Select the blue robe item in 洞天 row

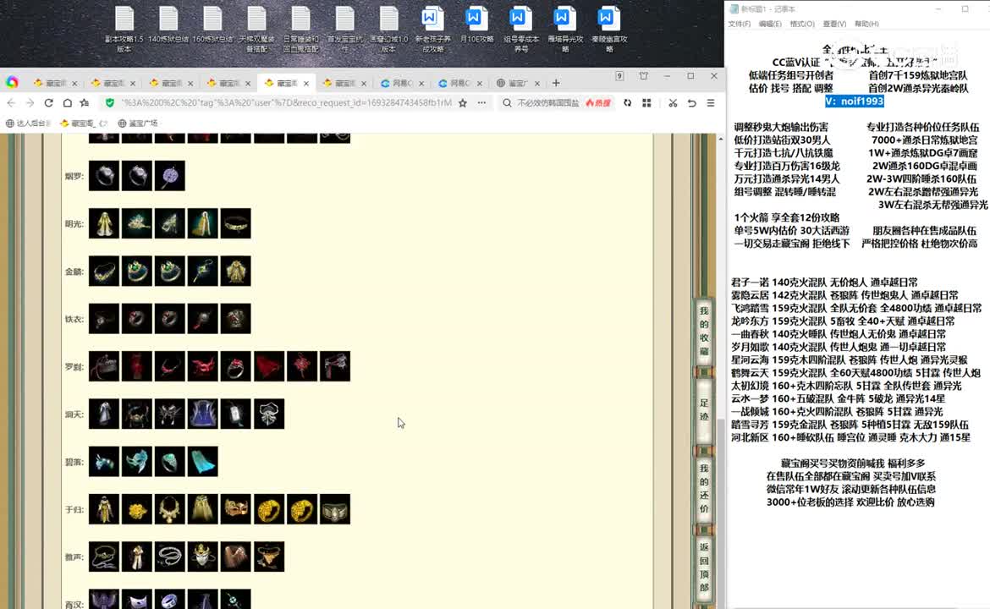pyautogui.click(x=203, y=414)
